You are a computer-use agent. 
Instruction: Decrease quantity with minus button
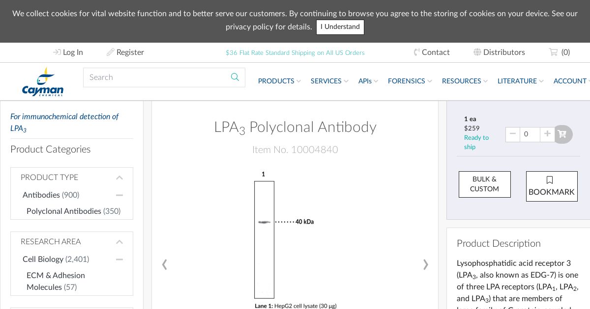coord(513,134)
